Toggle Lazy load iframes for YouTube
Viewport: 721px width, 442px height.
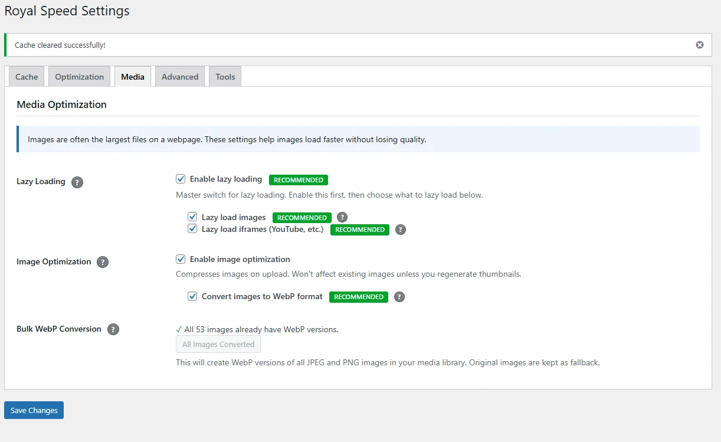pyautogui.click(x=192, y=229)
